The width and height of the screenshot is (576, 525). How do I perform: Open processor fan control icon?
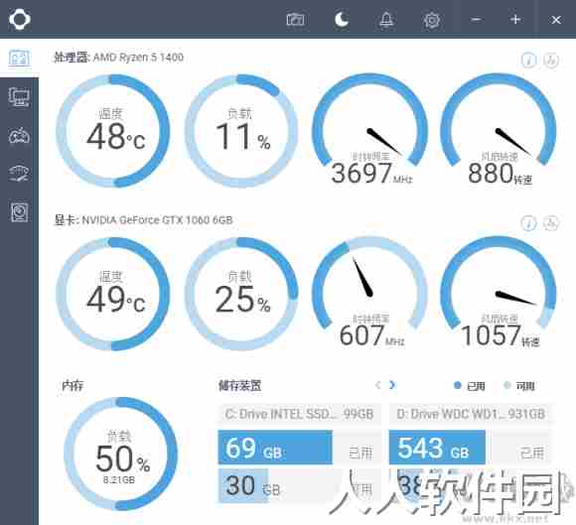(x=551, y=60)
